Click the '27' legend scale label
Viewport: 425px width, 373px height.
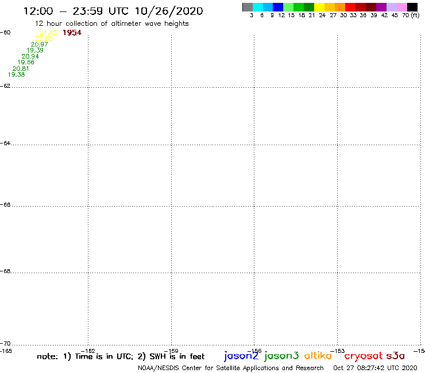pos(333,15)
